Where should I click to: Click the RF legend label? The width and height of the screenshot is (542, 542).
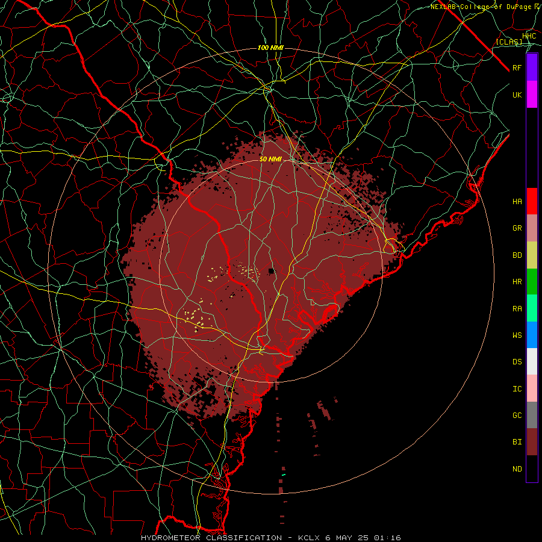click(x=517, y=67)
